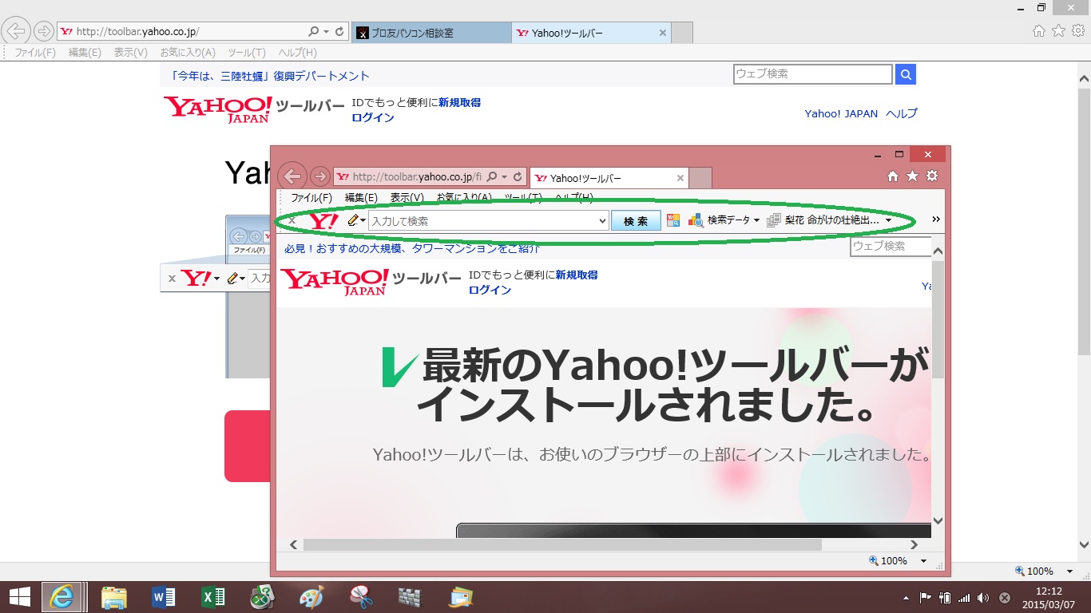Click the Back arrow in the main browser
Screen dimensions: 1091x613
[17, 31]
